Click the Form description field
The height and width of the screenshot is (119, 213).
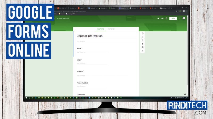106,41
